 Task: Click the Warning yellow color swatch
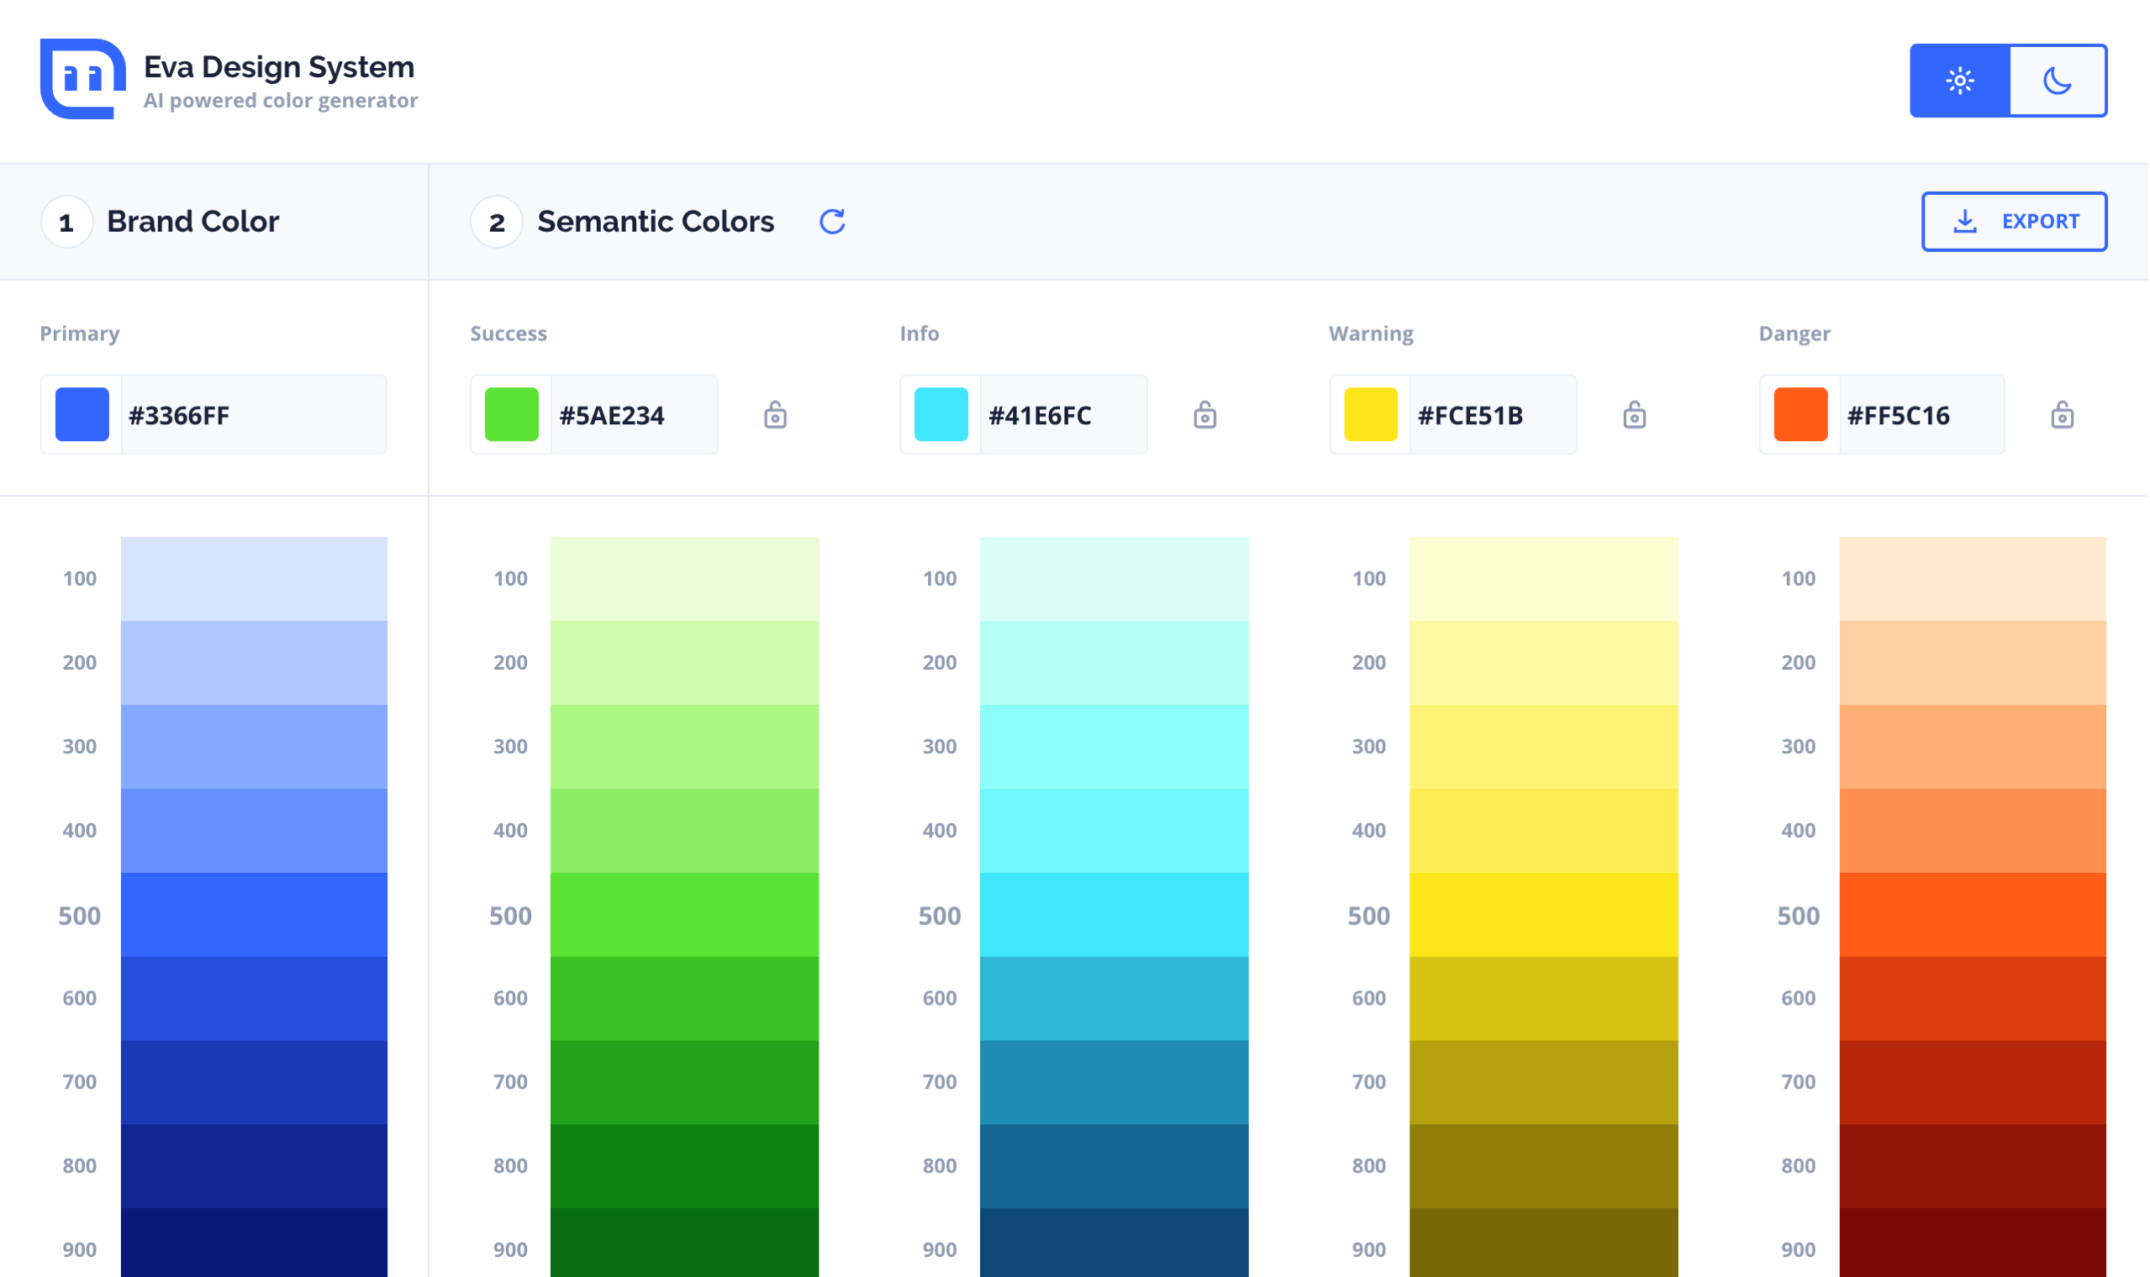1370,415
